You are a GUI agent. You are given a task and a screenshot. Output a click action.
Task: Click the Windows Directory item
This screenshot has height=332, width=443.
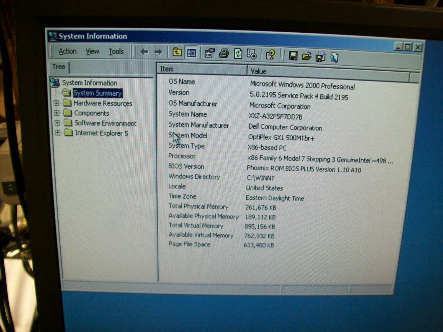click(194, 177)
